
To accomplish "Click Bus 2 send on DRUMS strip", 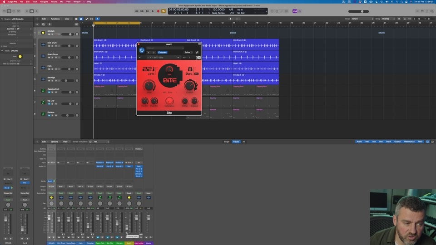I will click(x=50, y=181).
